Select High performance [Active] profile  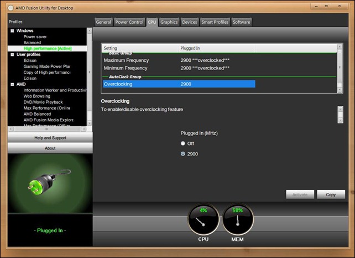(48, 49)
